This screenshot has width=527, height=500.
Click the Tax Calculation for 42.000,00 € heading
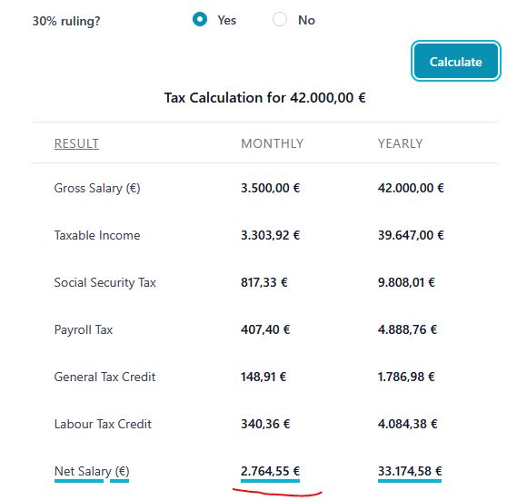coord(264,98)
